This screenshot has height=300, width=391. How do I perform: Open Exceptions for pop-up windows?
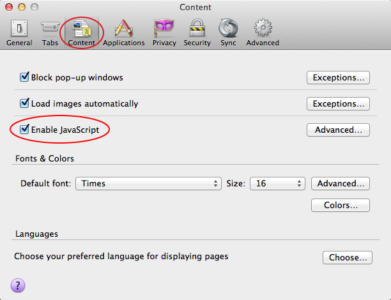click(339, 78)
